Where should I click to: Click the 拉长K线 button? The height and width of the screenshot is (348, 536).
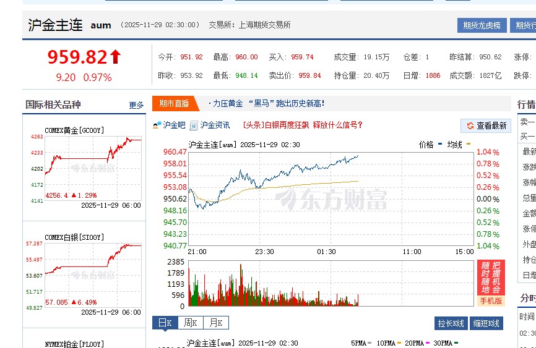(x=451, y=323)
